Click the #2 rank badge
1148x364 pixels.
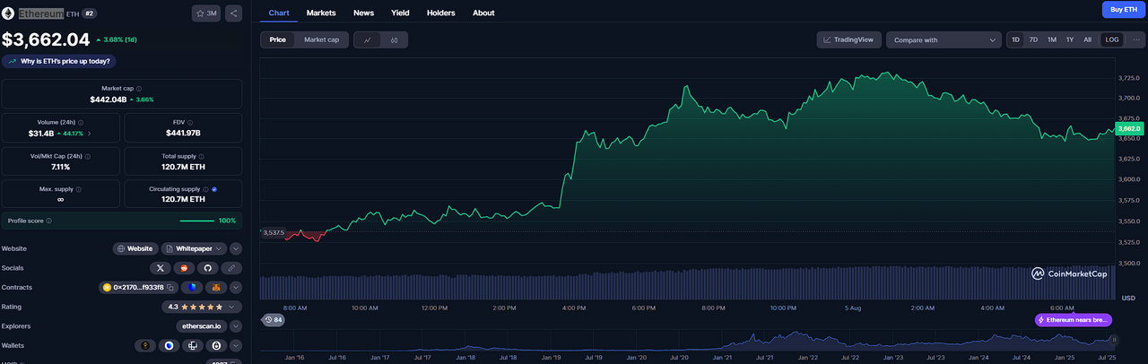pyautogui.click(x=90, y=13)
